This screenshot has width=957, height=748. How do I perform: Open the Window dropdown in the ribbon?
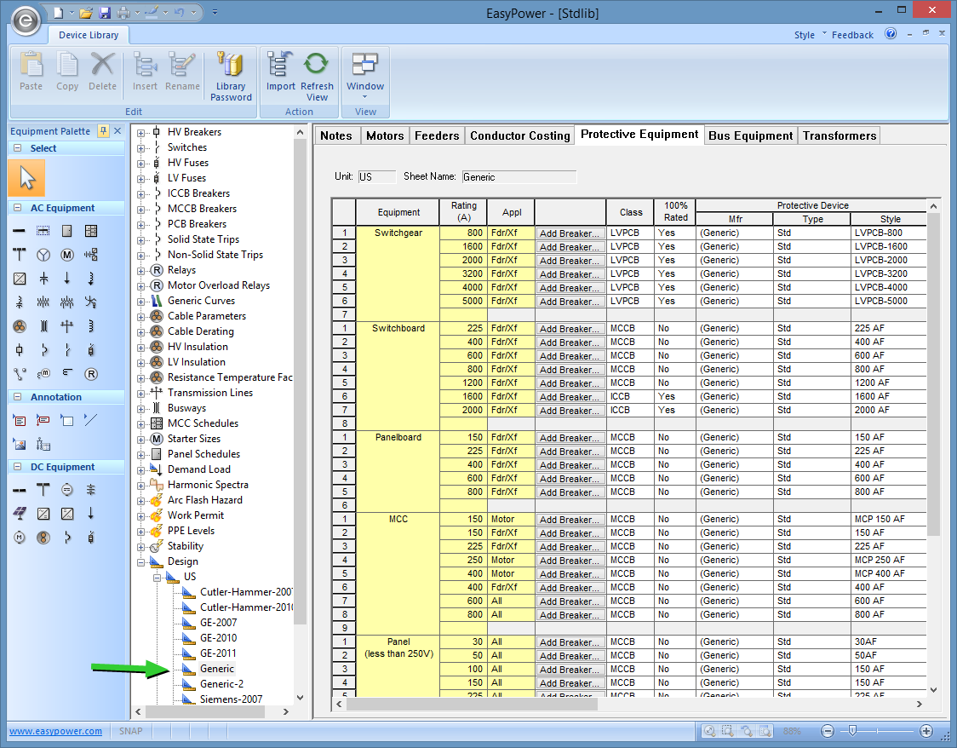tap(365, 77)
